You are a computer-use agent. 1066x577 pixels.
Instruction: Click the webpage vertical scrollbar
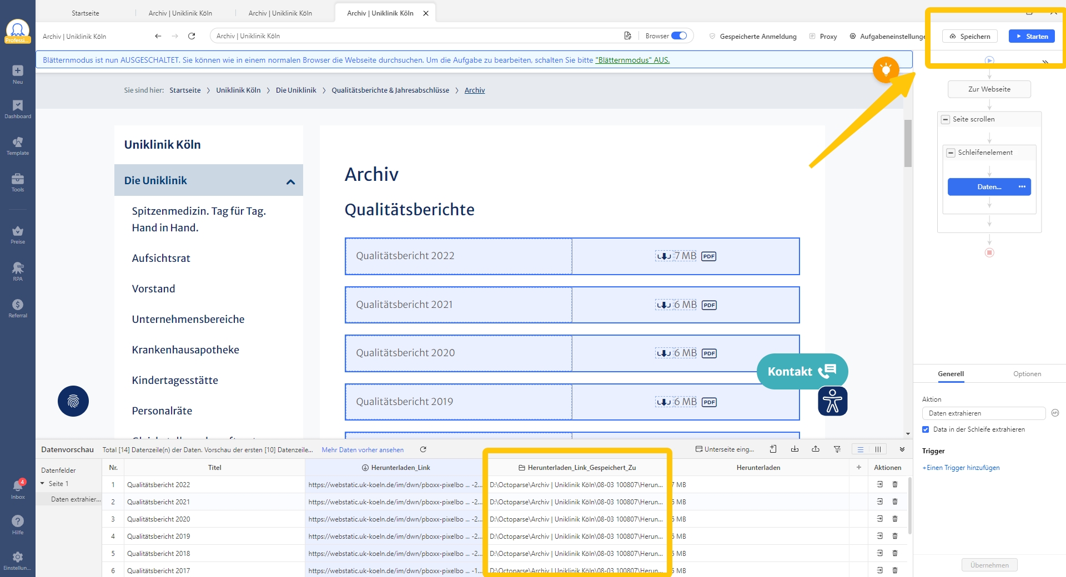point(908,143)
